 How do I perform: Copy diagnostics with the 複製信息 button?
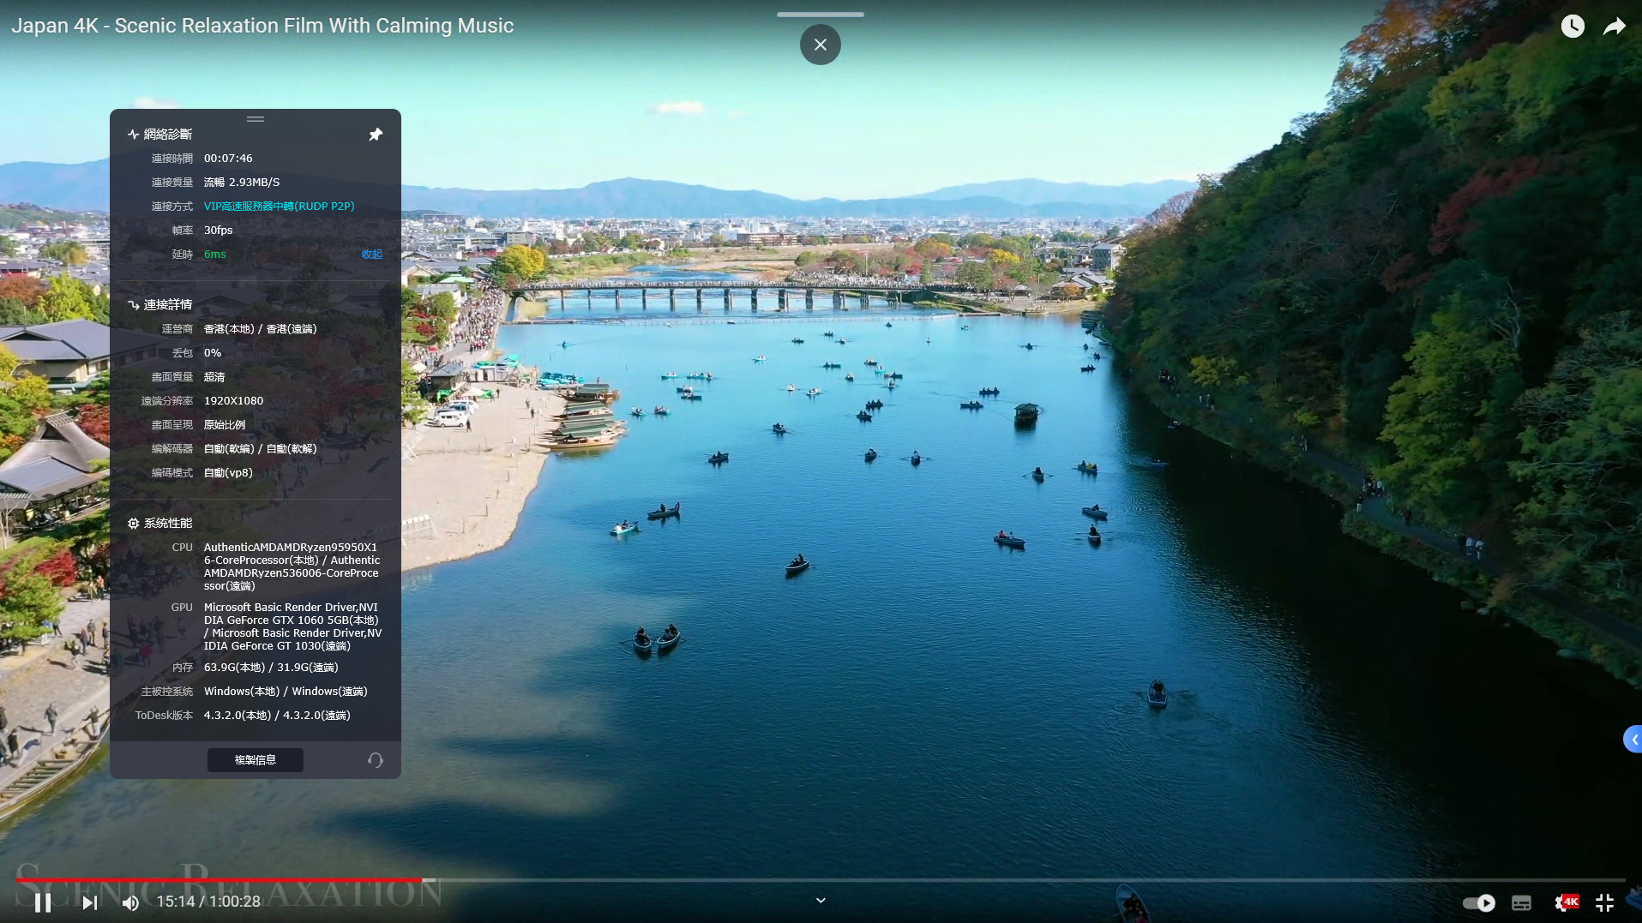tap(256, 760)
